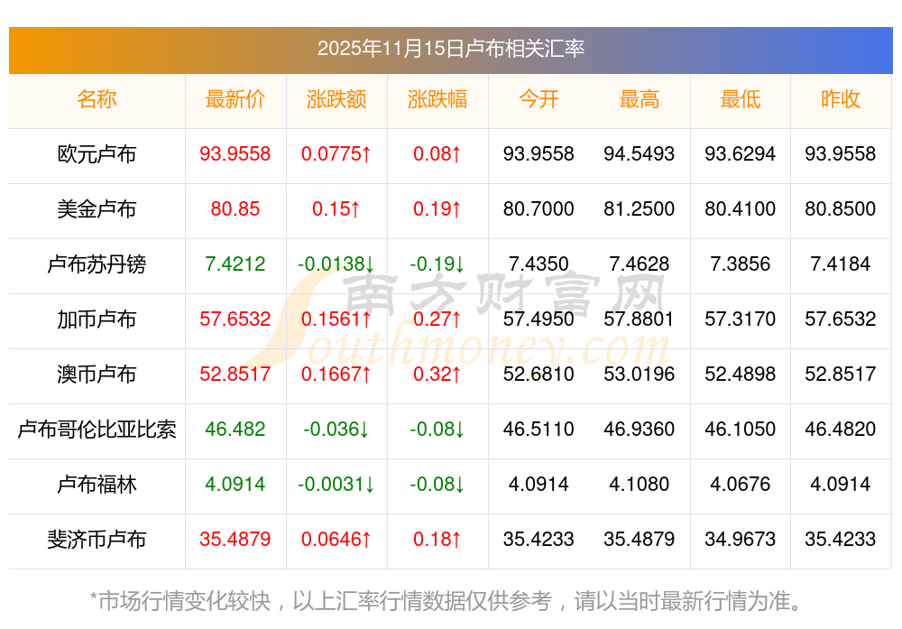This screenshot has height=629, width=902.
Task: Click the latest price 93.9558 in red
Action: point(235,154)
